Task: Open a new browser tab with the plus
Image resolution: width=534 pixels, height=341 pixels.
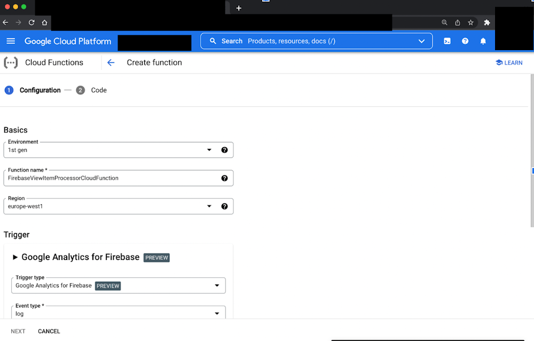Action: (x=239, y=8)
